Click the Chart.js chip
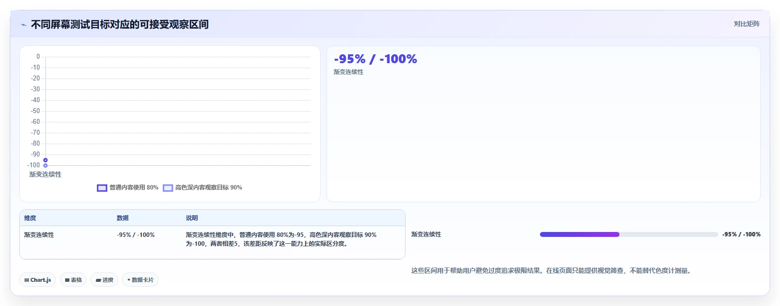Viewport: 780px width, 306px height. (38, 280)
